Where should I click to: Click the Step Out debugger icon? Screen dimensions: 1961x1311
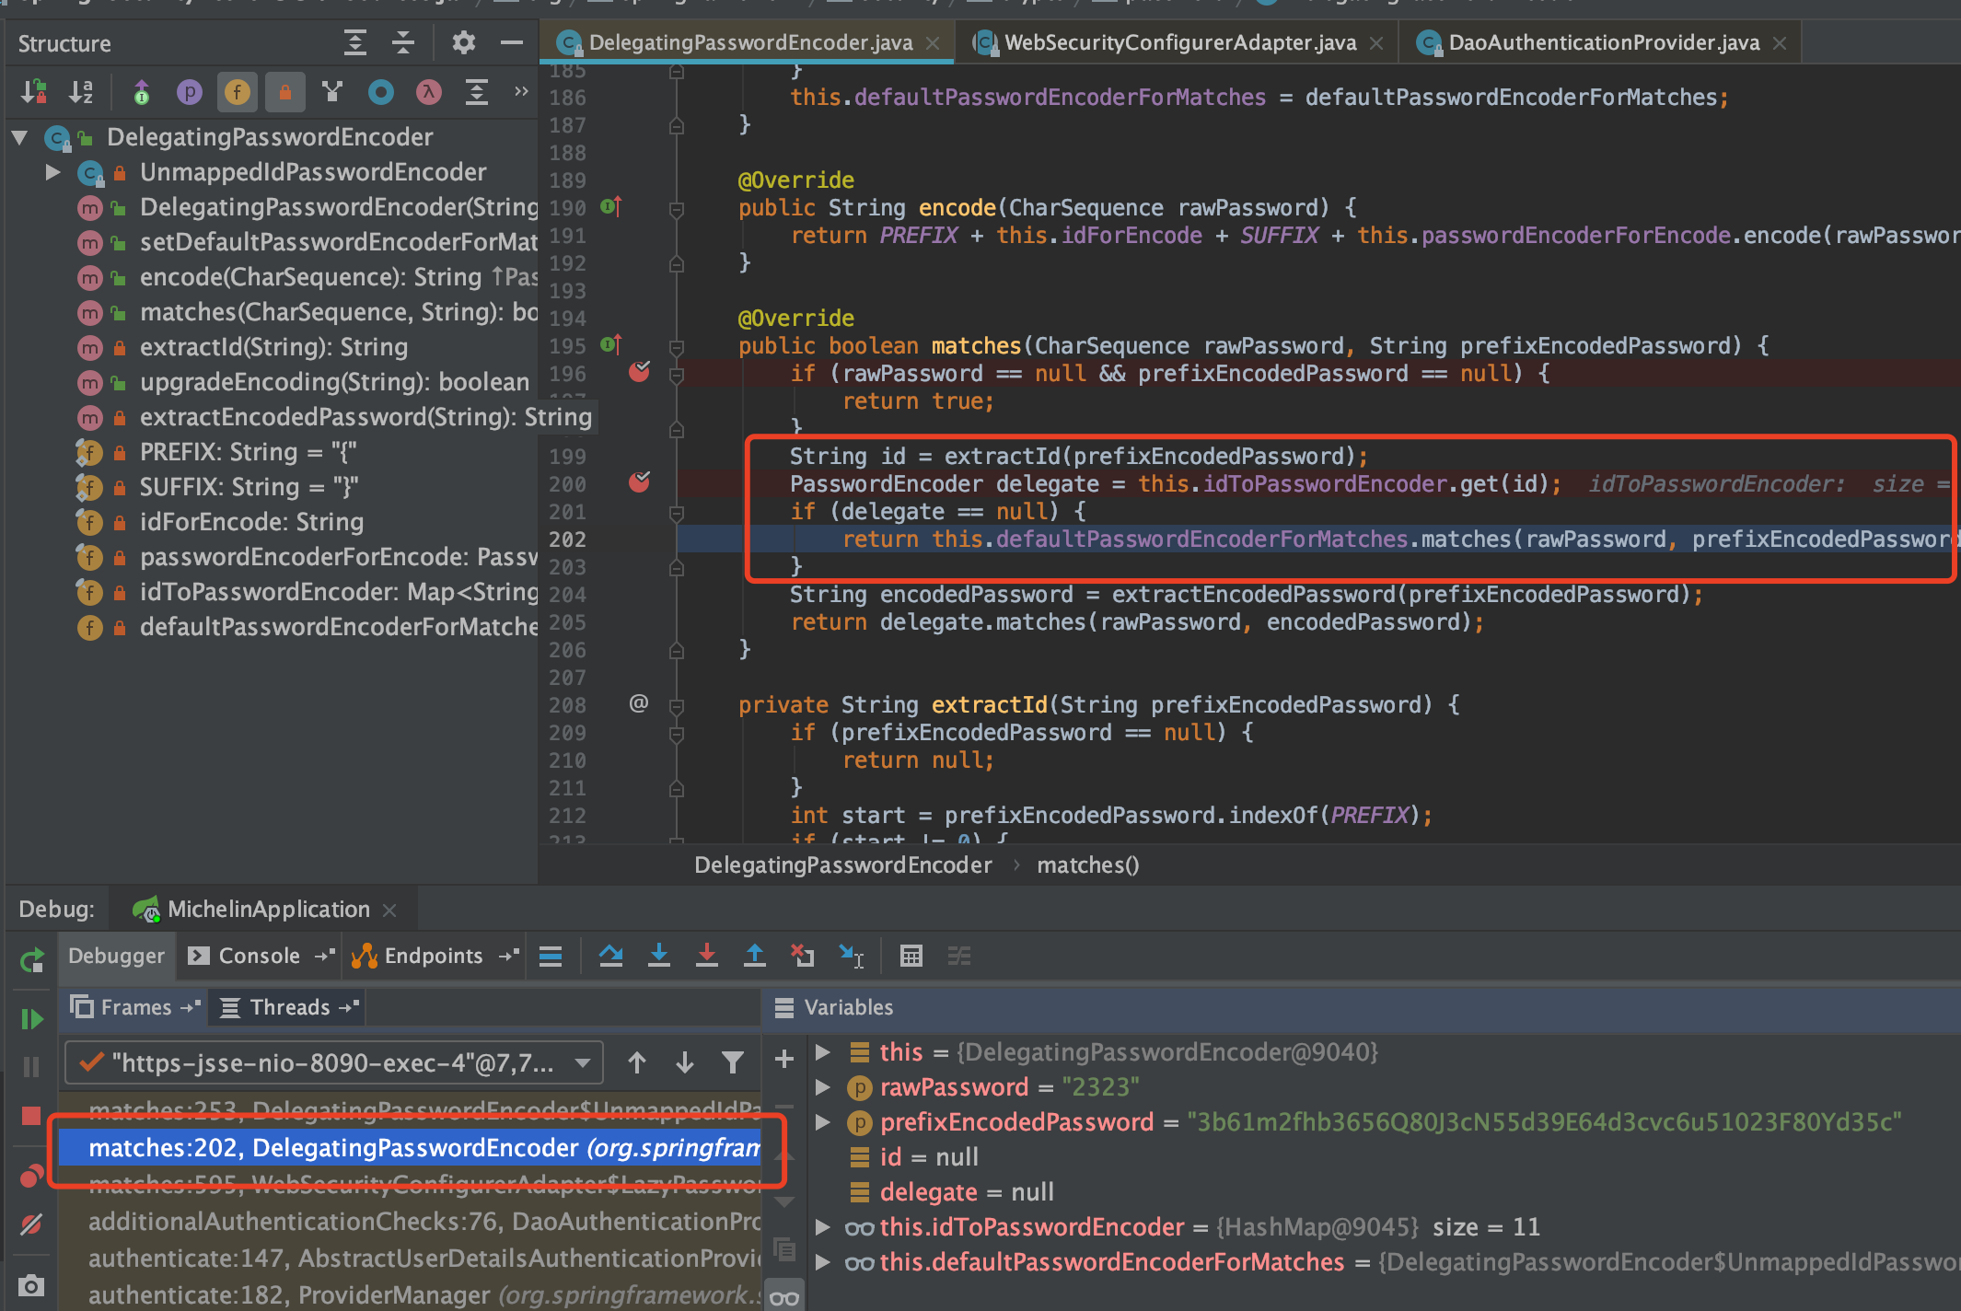pyautogui.click(x=755, y=956)
